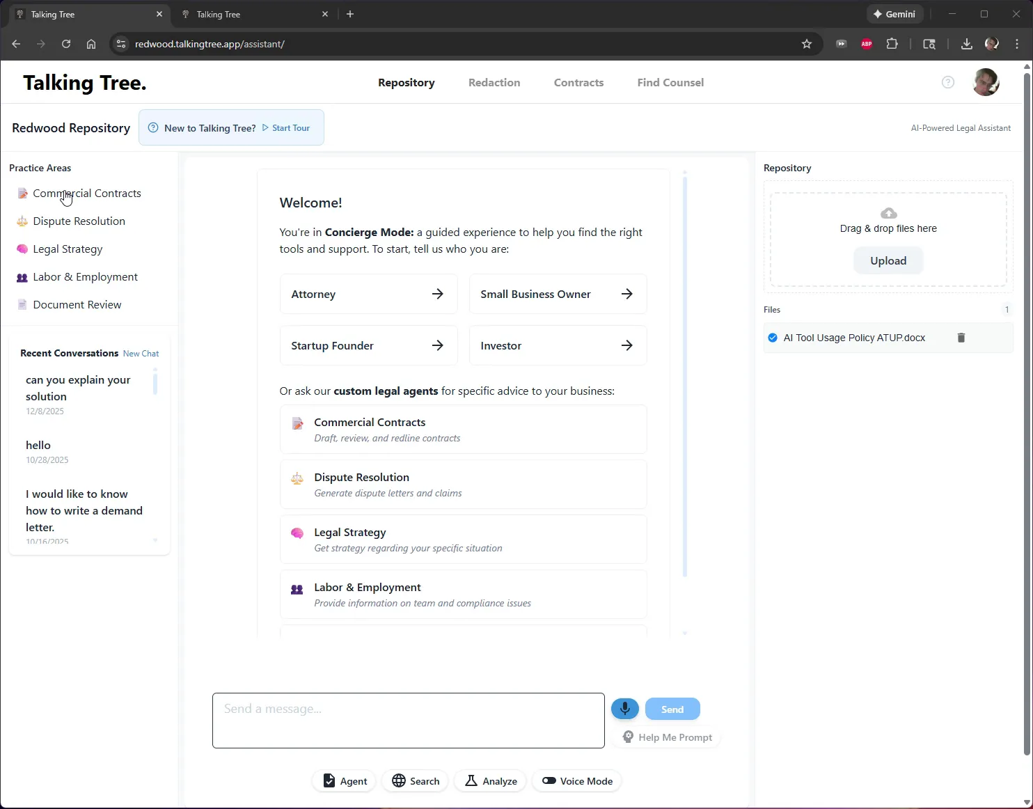
Task: Open Labor & Employment agent card
Action: (x=463, y=595)
